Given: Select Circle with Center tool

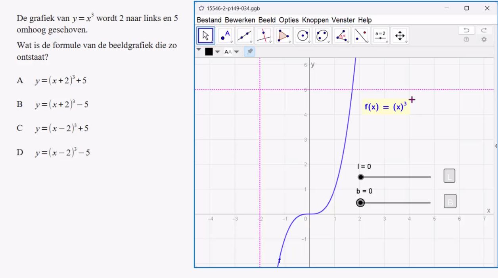Looking at the screenshot, I should (x=303, y=36).
